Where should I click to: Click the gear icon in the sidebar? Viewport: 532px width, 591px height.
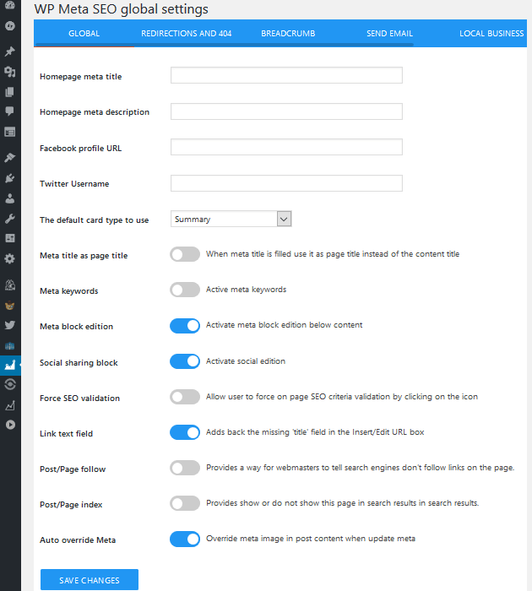click(x=10, y=258)
